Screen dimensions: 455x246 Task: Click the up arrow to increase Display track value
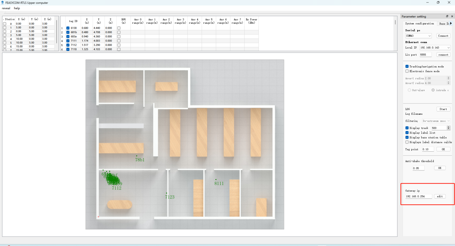(x=448, y=127)
